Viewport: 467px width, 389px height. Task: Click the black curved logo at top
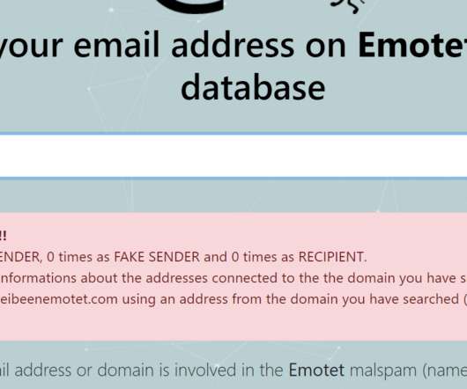coord(190,6)
